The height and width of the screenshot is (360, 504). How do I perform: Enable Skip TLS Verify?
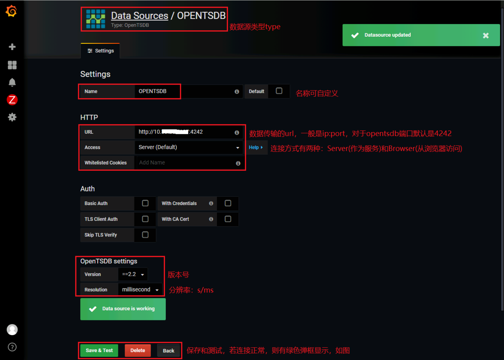(x=144, y=235)
